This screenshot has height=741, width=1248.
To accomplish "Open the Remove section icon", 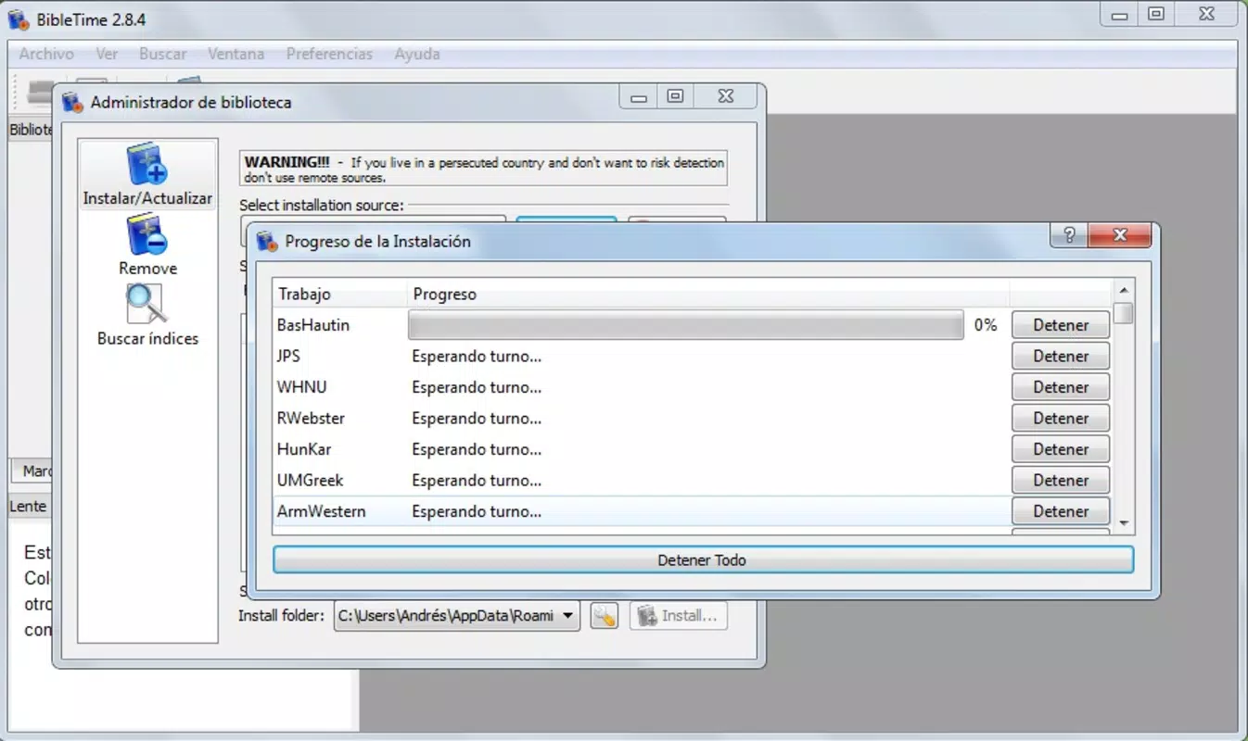I will point(147,234).
